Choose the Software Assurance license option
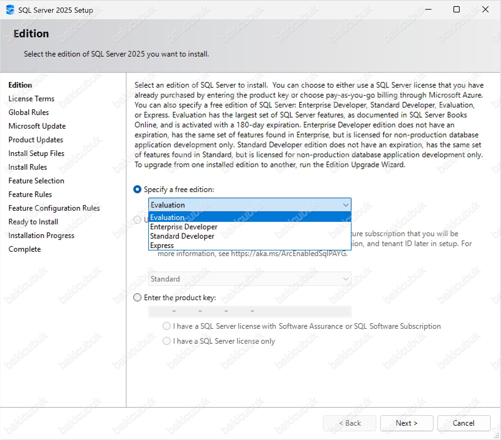The height and width of the screenshot is (440, 501). 167,326
